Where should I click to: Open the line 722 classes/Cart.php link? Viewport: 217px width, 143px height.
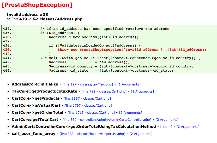[x=104, y=91]
